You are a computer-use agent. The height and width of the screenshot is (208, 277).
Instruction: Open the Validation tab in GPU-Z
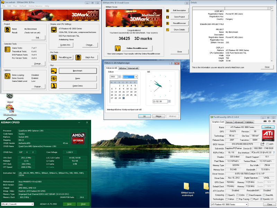(249, 122)
